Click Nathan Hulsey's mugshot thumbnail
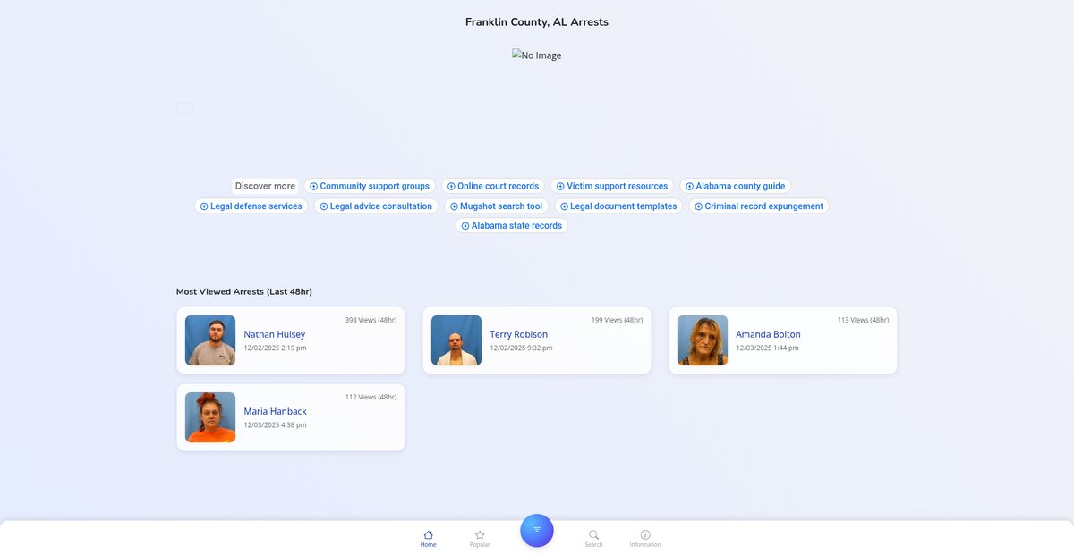The height and width of the screenshot is (554, 1074). (x=210, y=340)
